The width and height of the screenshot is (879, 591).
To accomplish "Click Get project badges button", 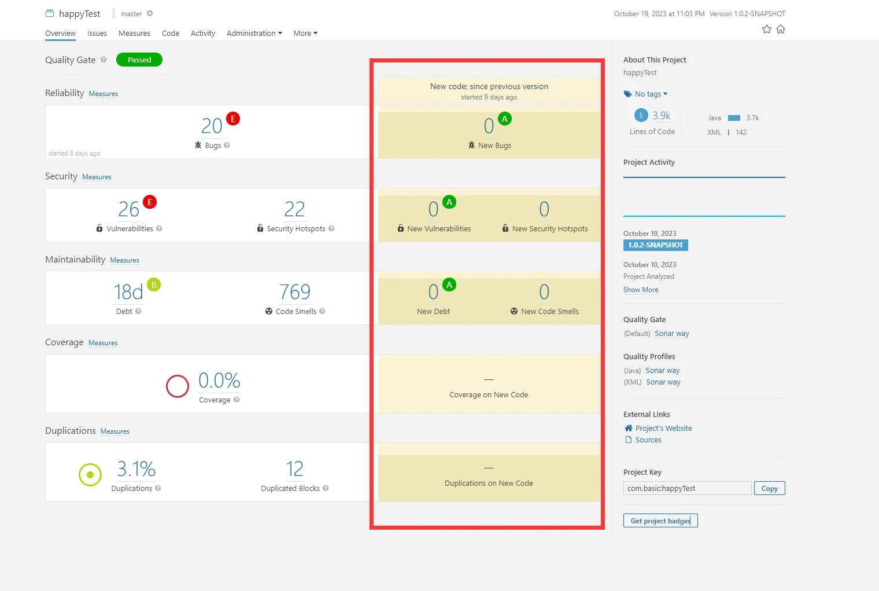I will pyautogui.click(x=660, y=520).
